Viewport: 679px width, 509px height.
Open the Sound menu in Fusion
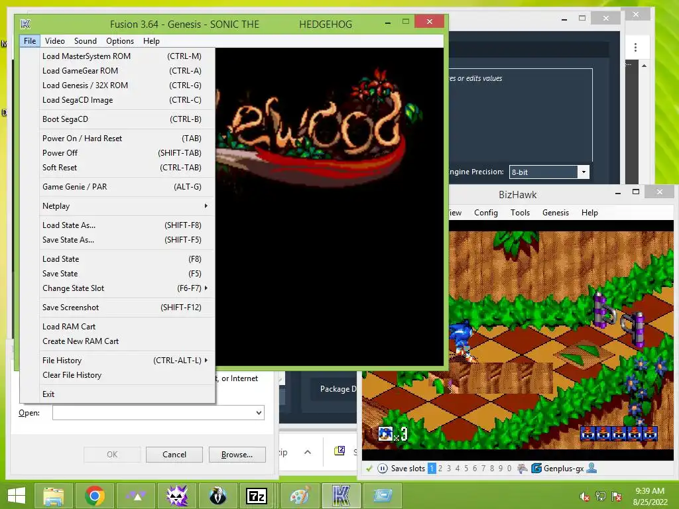[x=86, y=40]
